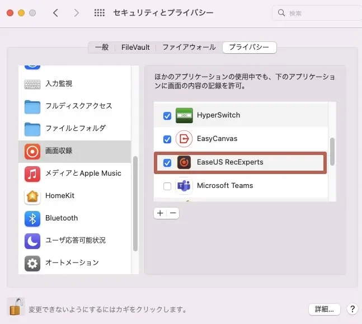The width and height of the screenshot is (362, 324).
Task: Select the ユーザ応答可能状況 moon icon
Action: pos(32,241)
